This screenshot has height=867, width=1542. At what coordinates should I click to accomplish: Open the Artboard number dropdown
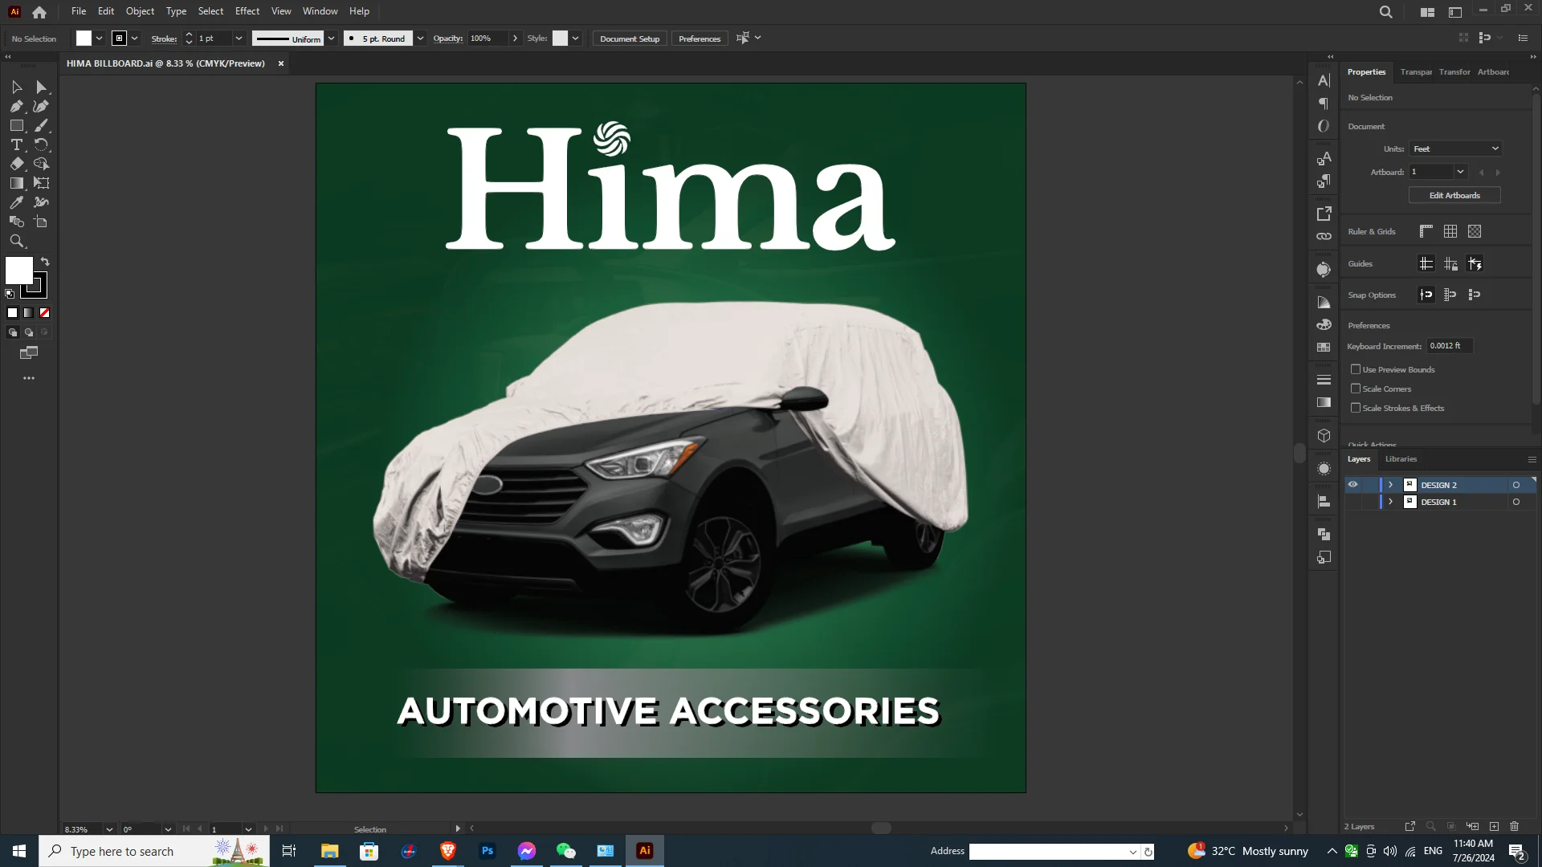click(1460, 172)
